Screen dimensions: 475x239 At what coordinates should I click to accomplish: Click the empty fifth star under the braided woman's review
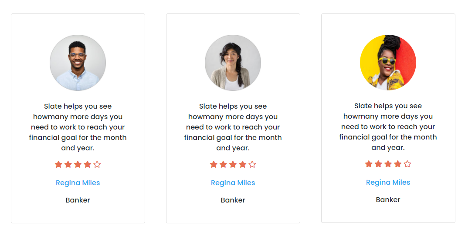pyautogui.click(x=252, y=164)
